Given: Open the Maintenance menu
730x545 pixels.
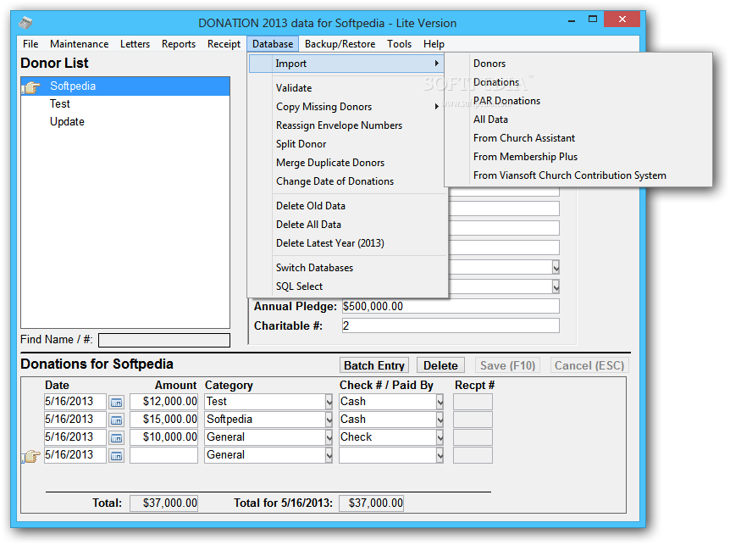Looking at the screenshot, I should pos(79,44).
